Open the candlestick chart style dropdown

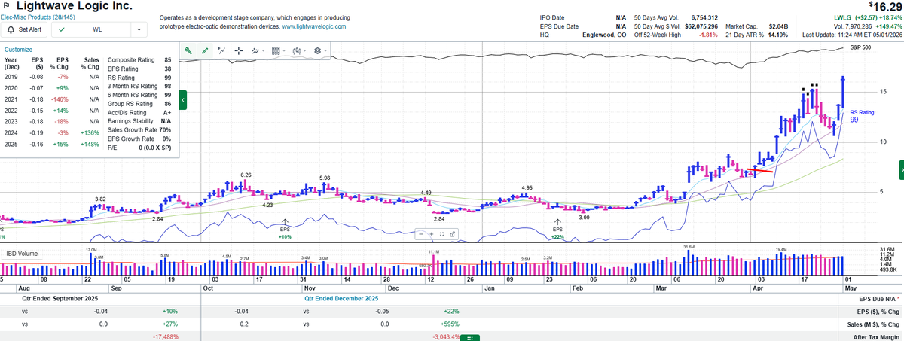tap(298, 50)
